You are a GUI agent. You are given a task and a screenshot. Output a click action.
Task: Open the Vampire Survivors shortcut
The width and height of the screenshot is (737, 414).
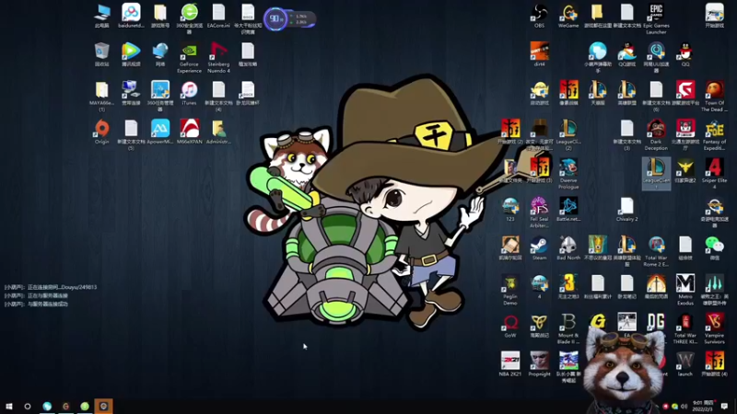(x=714, y=328)
